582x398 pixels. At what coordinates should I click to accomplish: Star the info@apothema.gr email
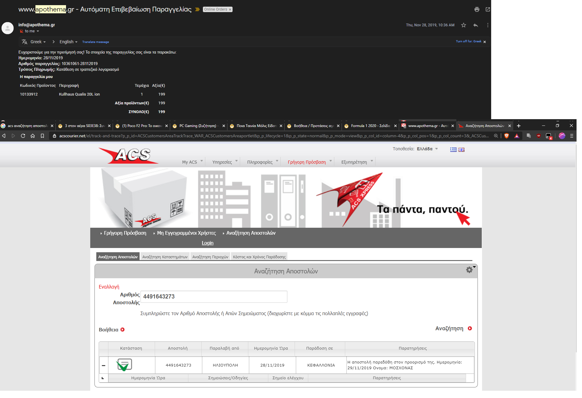463,25
